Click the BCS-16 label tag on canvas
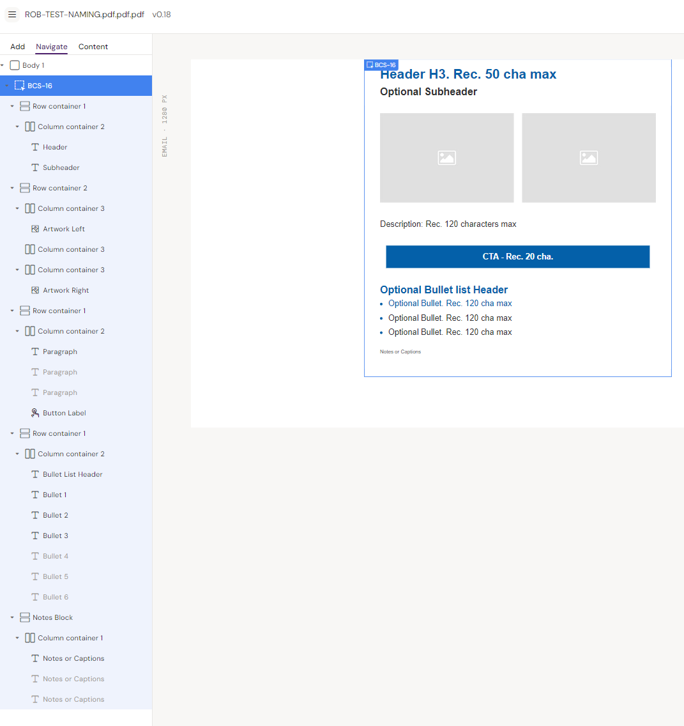This screenshot has width=684, height=726. [x=381, y=65]
